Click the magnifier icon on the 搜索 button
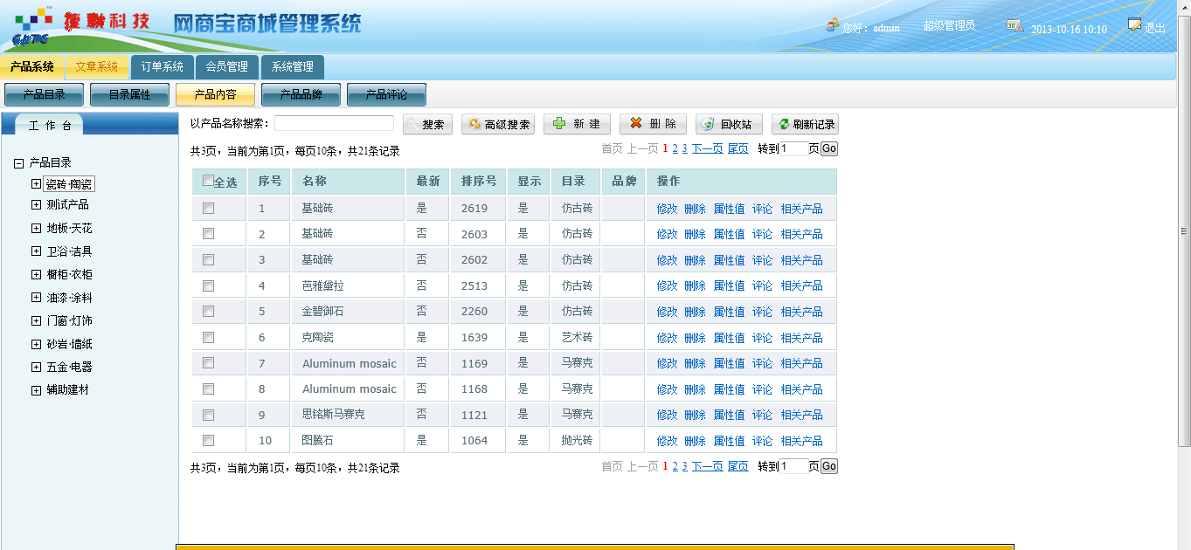The width and height of the screenshot is (1191, 550). pos(412,125)
